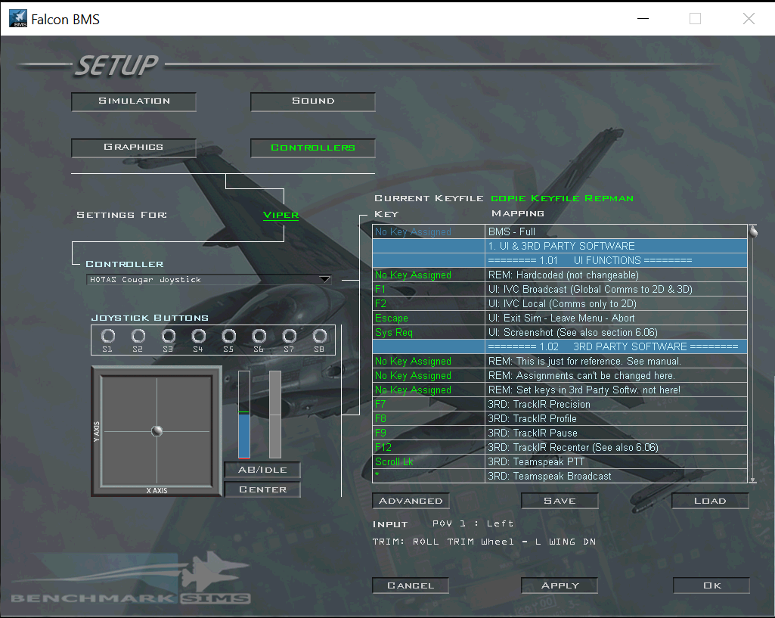Click the Viper settings selector
This screenshot has height=618, width=775.
[x=281, y=215]
